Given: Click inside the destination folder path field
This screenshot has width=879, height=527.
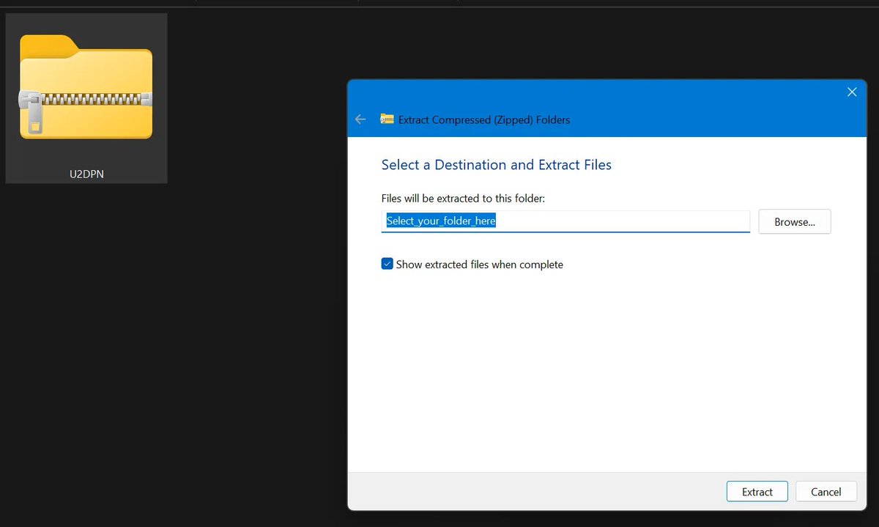Looking at the screenshot, I should pos(564,221).
